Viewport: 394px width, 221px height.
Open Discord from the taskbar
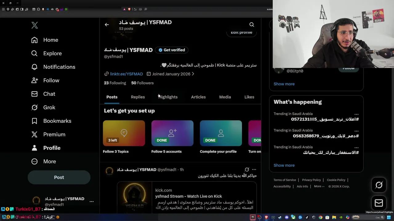[x=287, y=217]
